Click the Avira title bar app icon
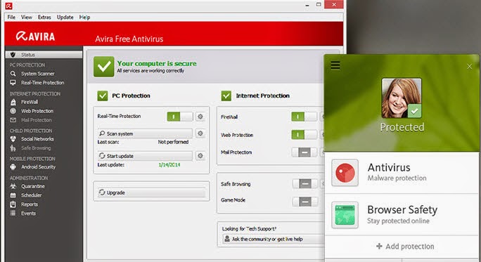Screen dimensions: 481x262 pyautogui.click(x=8, y=5)
